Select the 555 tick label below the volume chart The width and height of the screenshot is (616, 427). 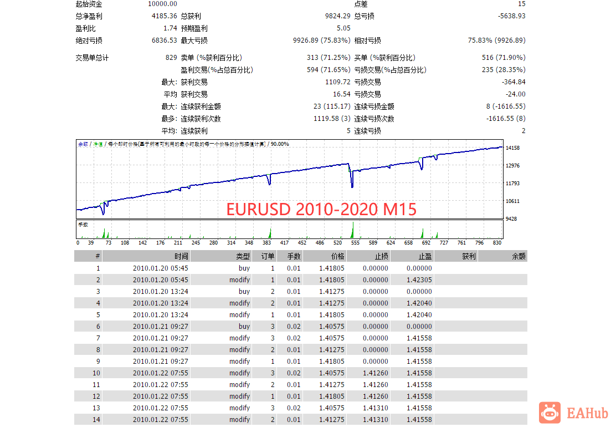[x=355, y=242]
